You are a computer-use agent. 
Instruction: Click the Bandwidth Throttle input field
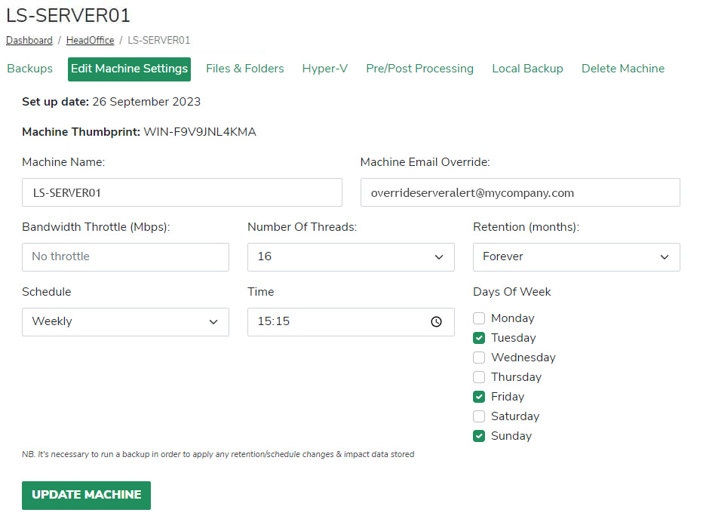[x=125, y=257]
